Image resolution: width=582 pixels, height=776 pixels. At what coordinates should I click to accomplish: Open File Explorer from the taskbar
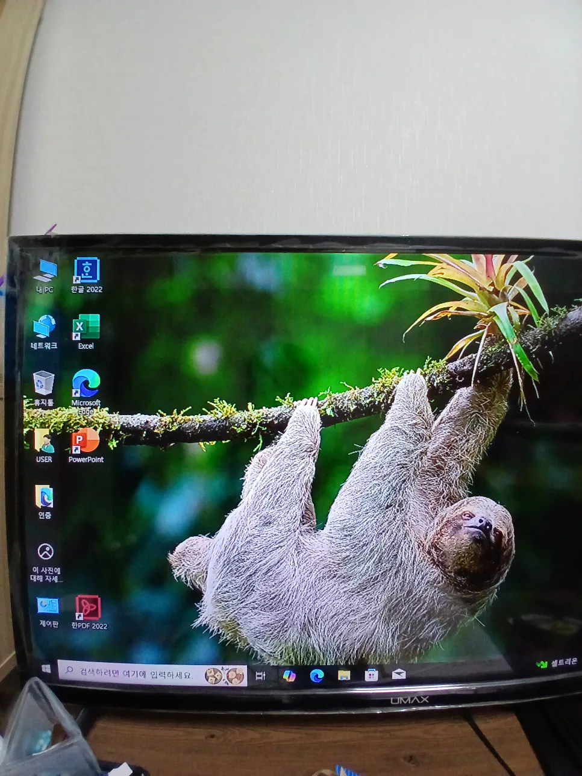point(344,675)
